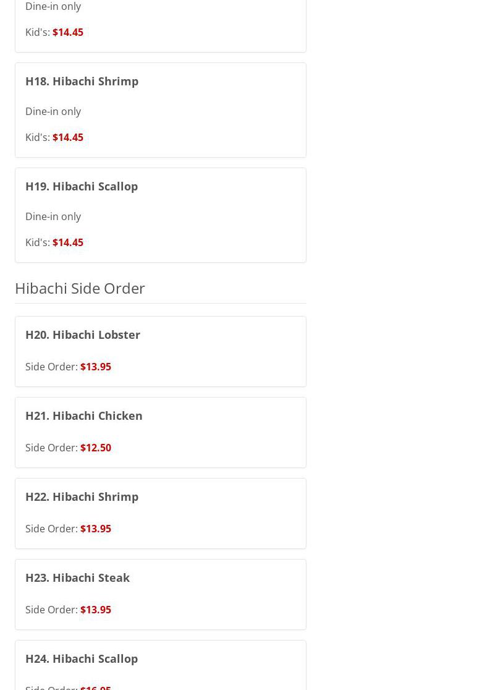Click the "Side Order:" label under Hibachi Steak
Screen dimensions: 485x690
[x=51, y=610]
